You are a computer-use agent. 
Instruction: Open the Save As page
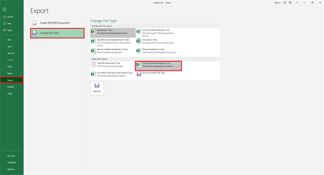click(12, 53)
